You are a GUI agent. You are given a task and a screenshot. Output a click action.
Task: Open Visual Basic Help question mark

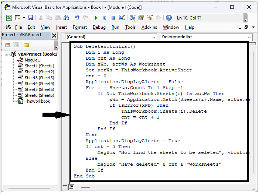coord(168,18)
